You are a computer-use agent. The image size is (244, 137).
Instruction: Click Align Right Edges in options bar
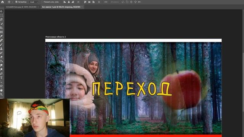[73, 2]
